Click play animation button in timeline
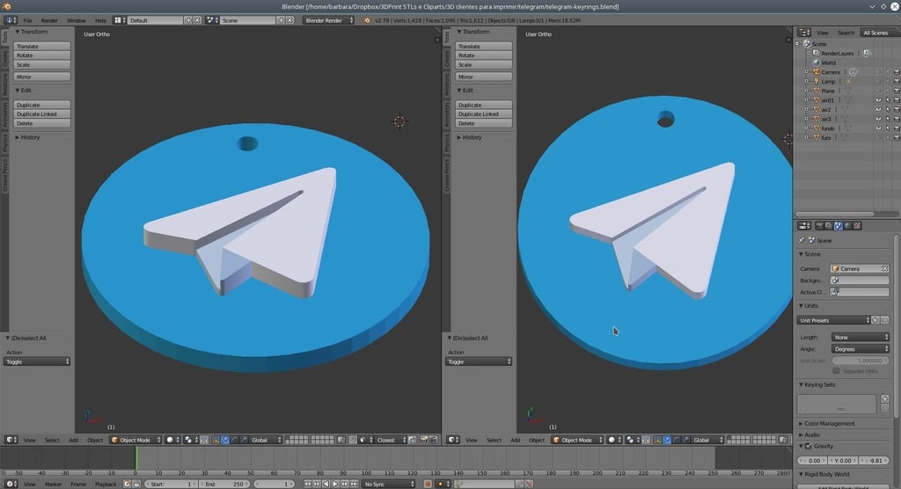This screenshot has width=901, height=489. [x=335, y=484]
